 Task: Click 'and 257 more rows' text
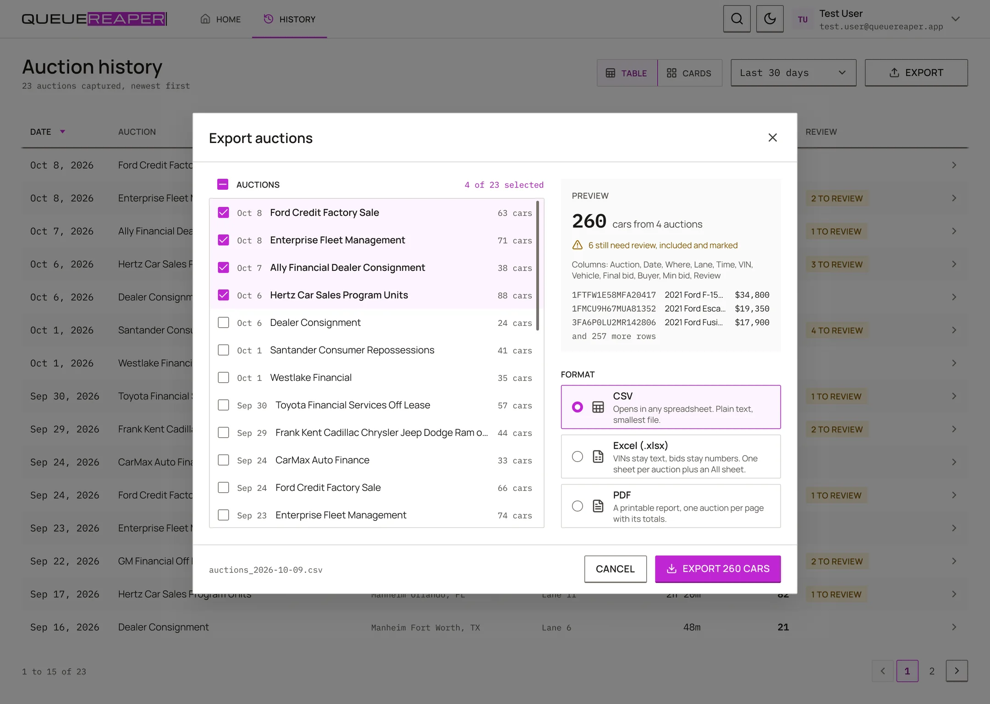tap(614, 336)
